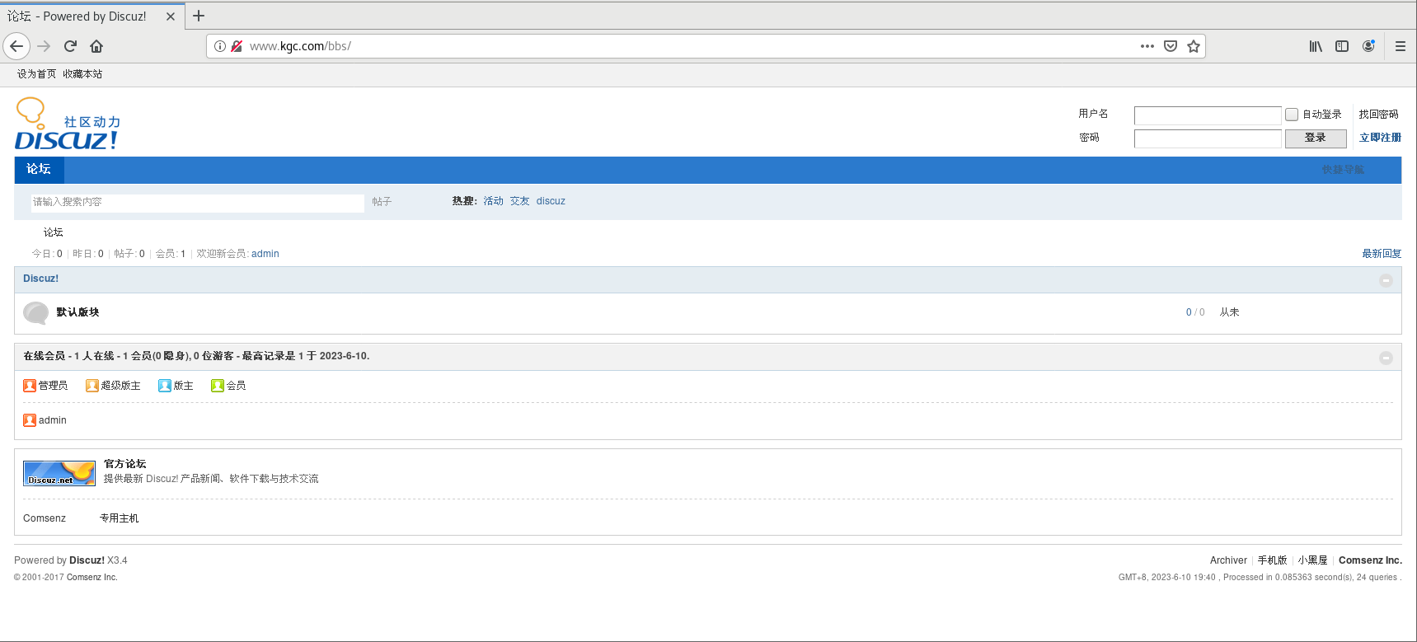Click the admin online user icon
The width and height of the screenshot is (1417, 642).
pyautogui.click(x=30, y=420)
